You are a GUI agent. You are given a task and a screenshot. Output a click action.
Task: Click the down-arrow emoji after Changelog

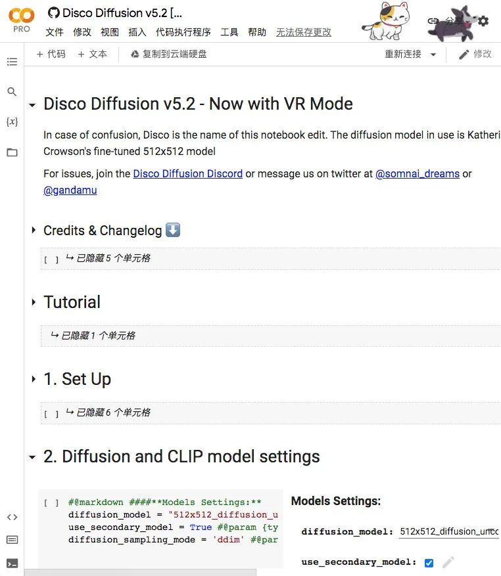(x=173, y=230)
